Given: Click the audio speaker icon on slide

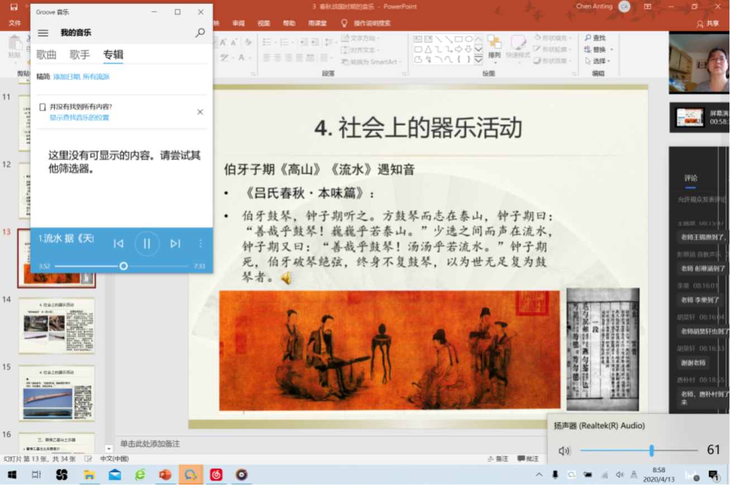Looking at the screenshot, I should [x=287, y=277].
